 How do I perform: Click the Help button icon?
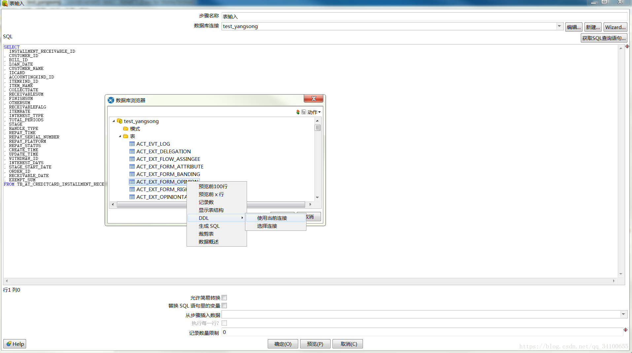tap(9, 344)
